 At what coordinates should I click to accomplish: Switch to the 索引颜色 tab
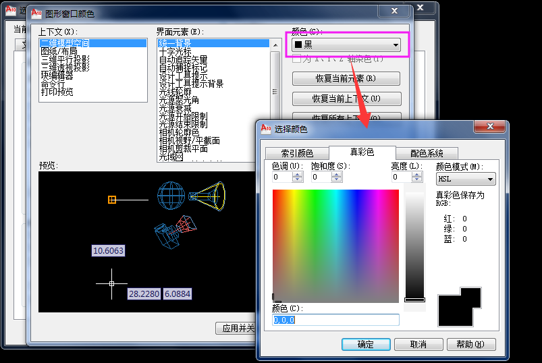coord(297,153)
